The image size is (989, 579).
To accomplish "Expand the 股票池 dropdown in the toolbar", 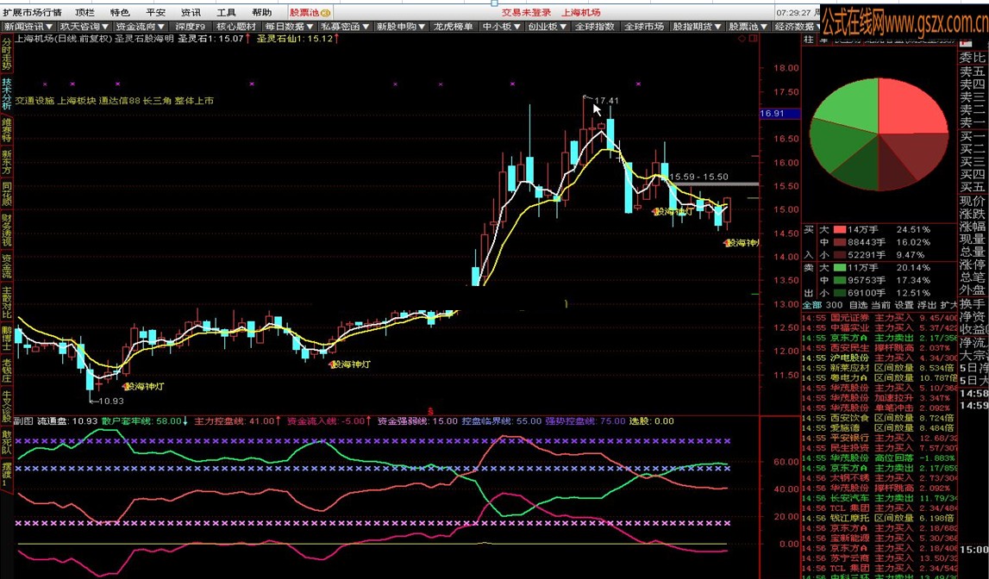I will (x=748, y=27).
